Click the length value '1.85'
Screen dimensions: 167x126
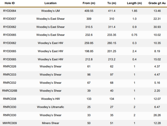tap(134, 11)
